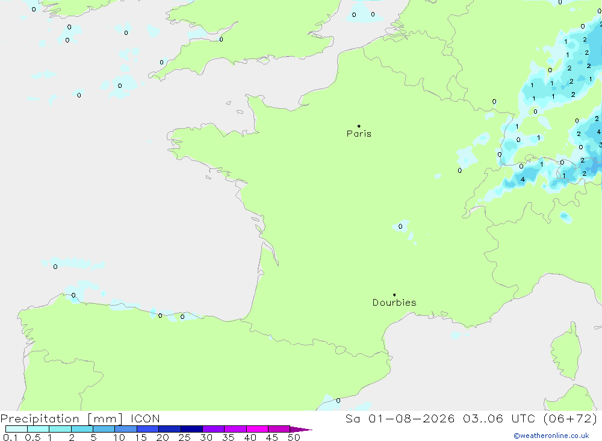
Task: Click the Dourbies location label
Action: coord(394,303)
